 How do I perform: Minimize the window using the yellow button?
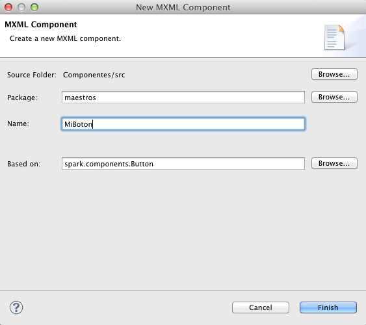click(21, 7)
